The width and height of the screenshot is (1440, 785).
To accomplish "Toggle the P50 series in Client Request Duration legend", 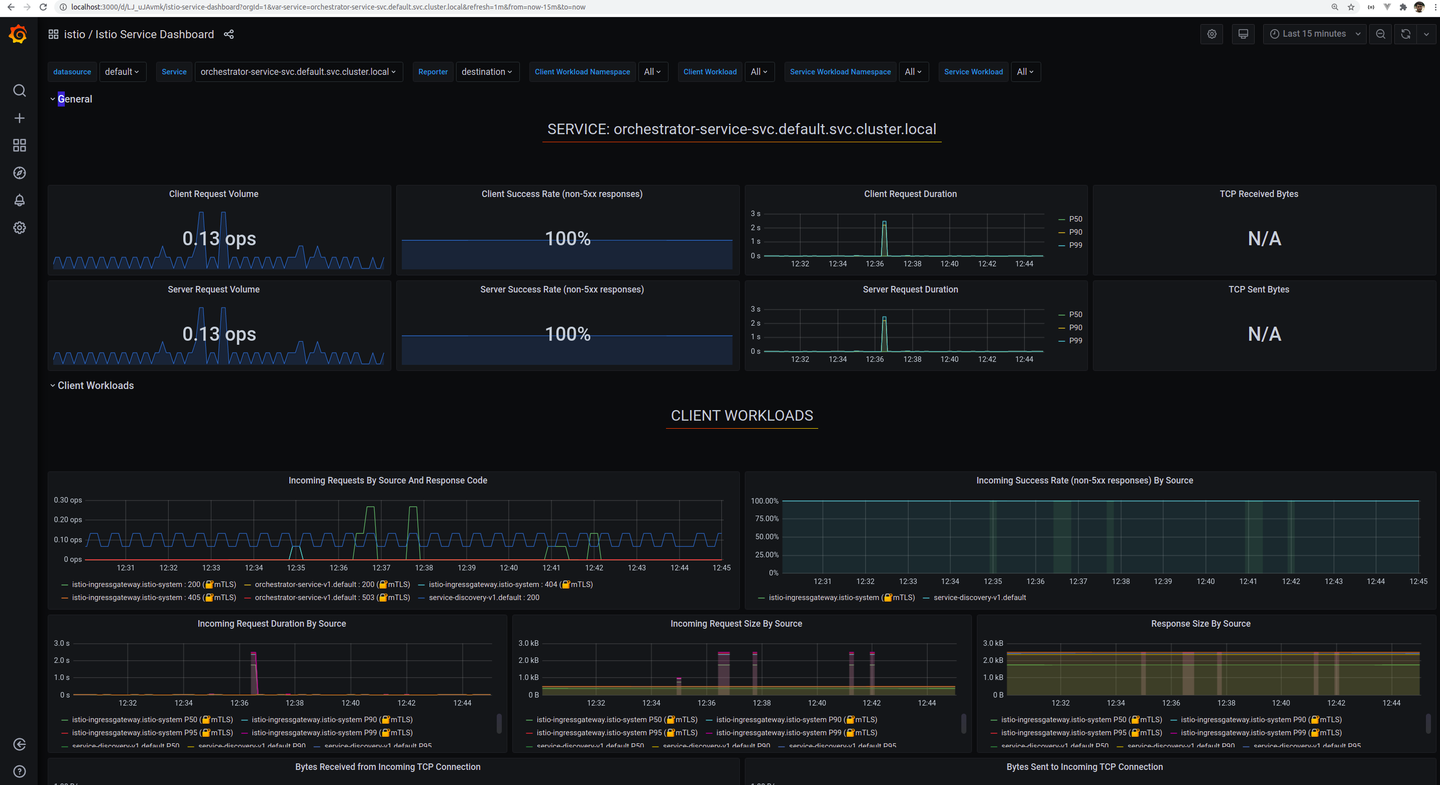I will tap(1075, 219).
